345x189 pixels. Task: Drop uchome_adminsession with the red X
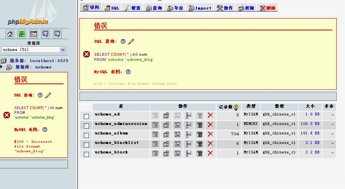(210, 125)
